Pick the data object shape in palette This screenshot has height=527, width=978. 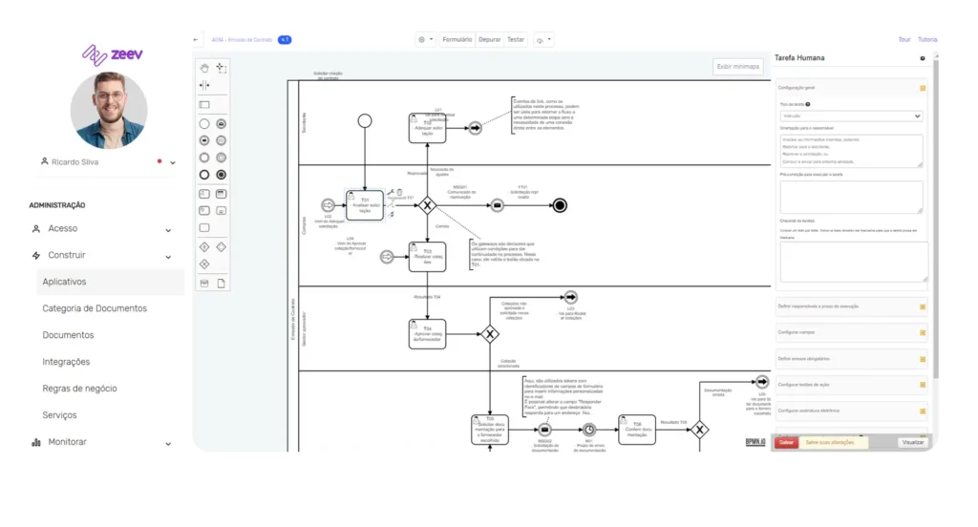coord(221,283)
